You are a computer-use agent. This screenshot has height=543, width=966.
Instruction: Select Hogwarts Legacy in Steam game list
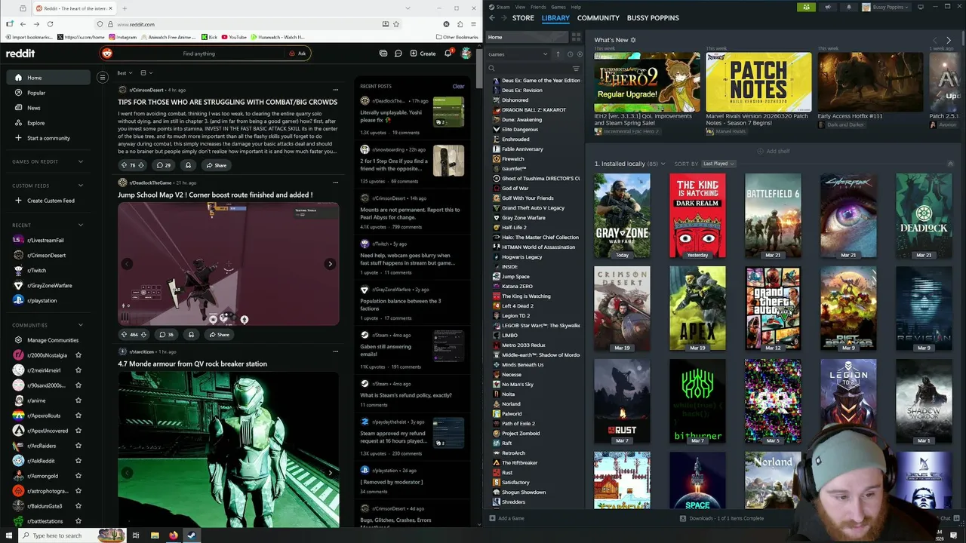521,256
